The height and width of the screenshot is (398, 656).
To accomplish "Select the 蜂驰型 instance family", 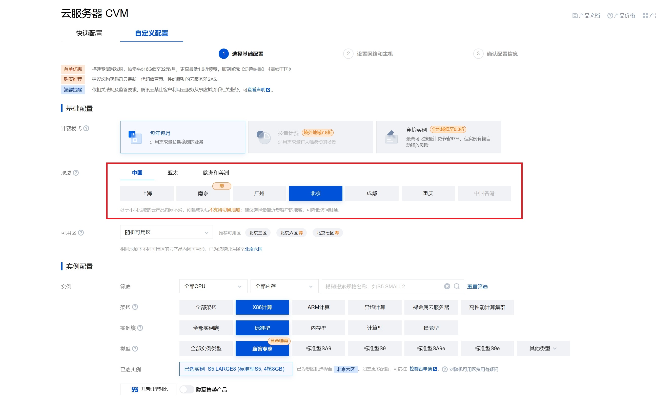I will pos(431,328).
